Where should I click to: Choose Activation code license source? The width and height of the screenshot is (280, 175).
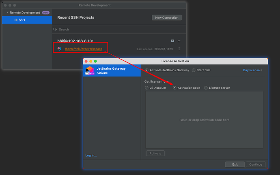coord(174,87)
